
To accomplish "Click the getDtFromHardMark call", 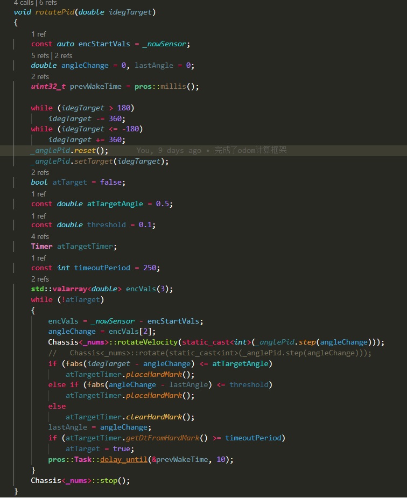I will pos(162,438).
